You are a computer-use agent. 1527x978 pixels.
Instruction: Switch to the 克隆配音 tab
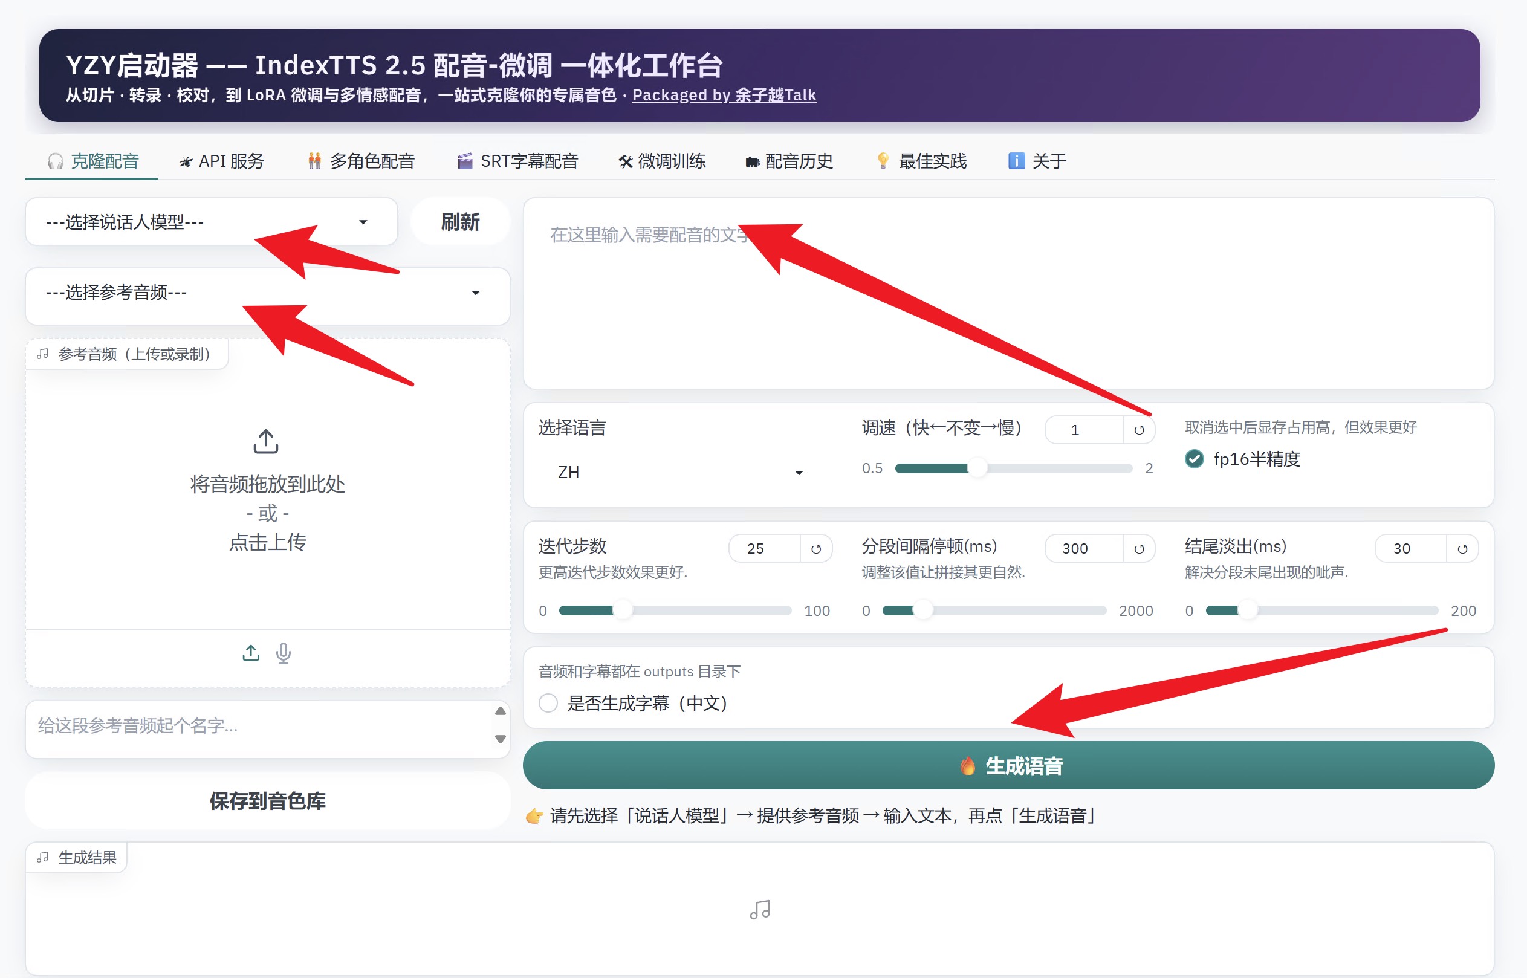pos(92,161)
